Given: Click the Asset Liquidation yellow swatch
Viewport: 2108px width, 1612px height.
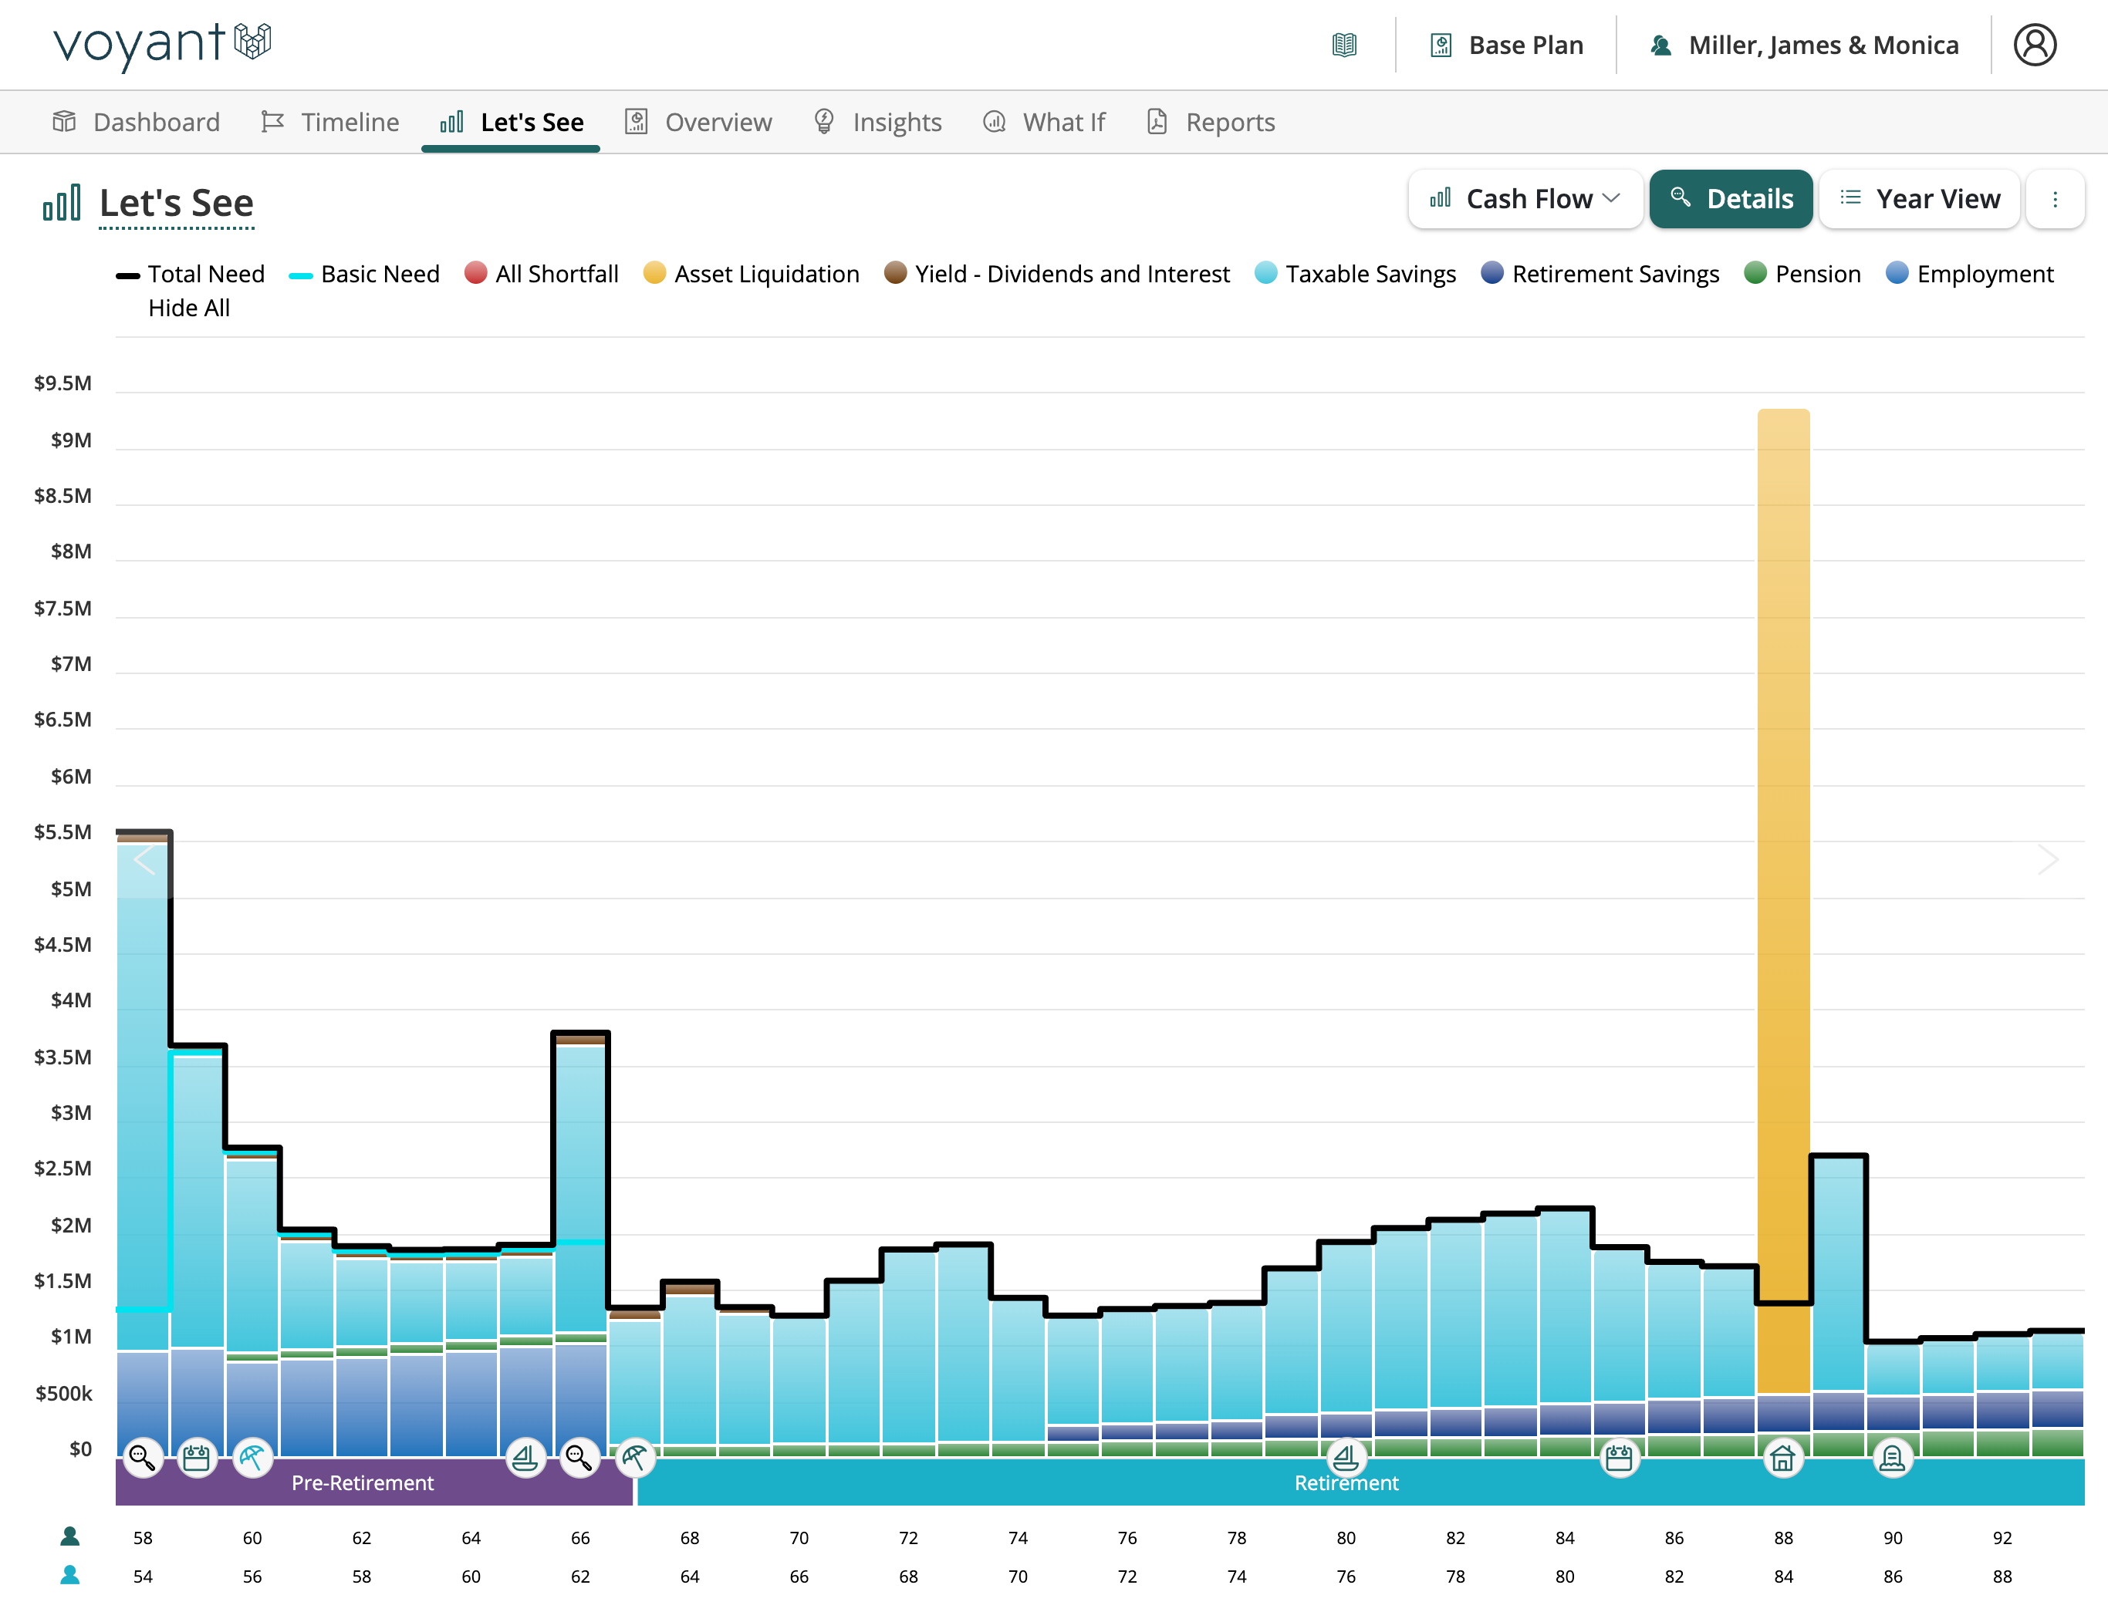Looking at the screenshot, I should 654,274.
